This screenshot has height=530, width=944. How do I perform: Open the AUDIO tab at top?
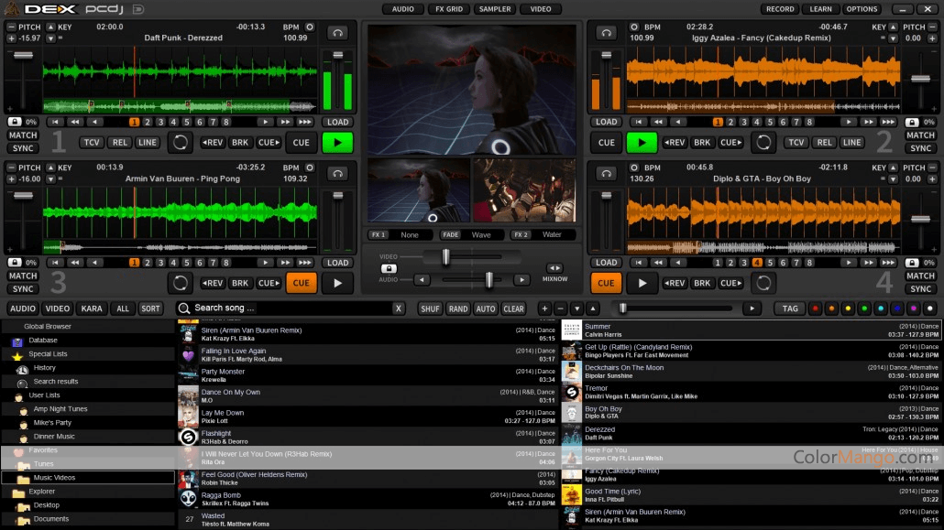tap(402, 9)
